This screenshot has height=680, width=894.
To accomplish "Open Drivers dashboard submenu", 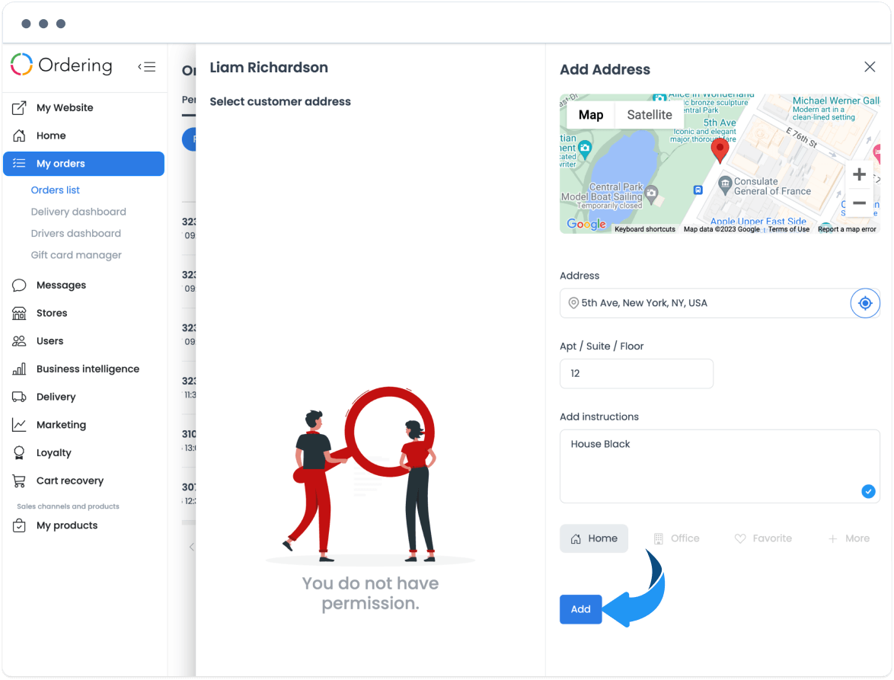I will [76, 234].
